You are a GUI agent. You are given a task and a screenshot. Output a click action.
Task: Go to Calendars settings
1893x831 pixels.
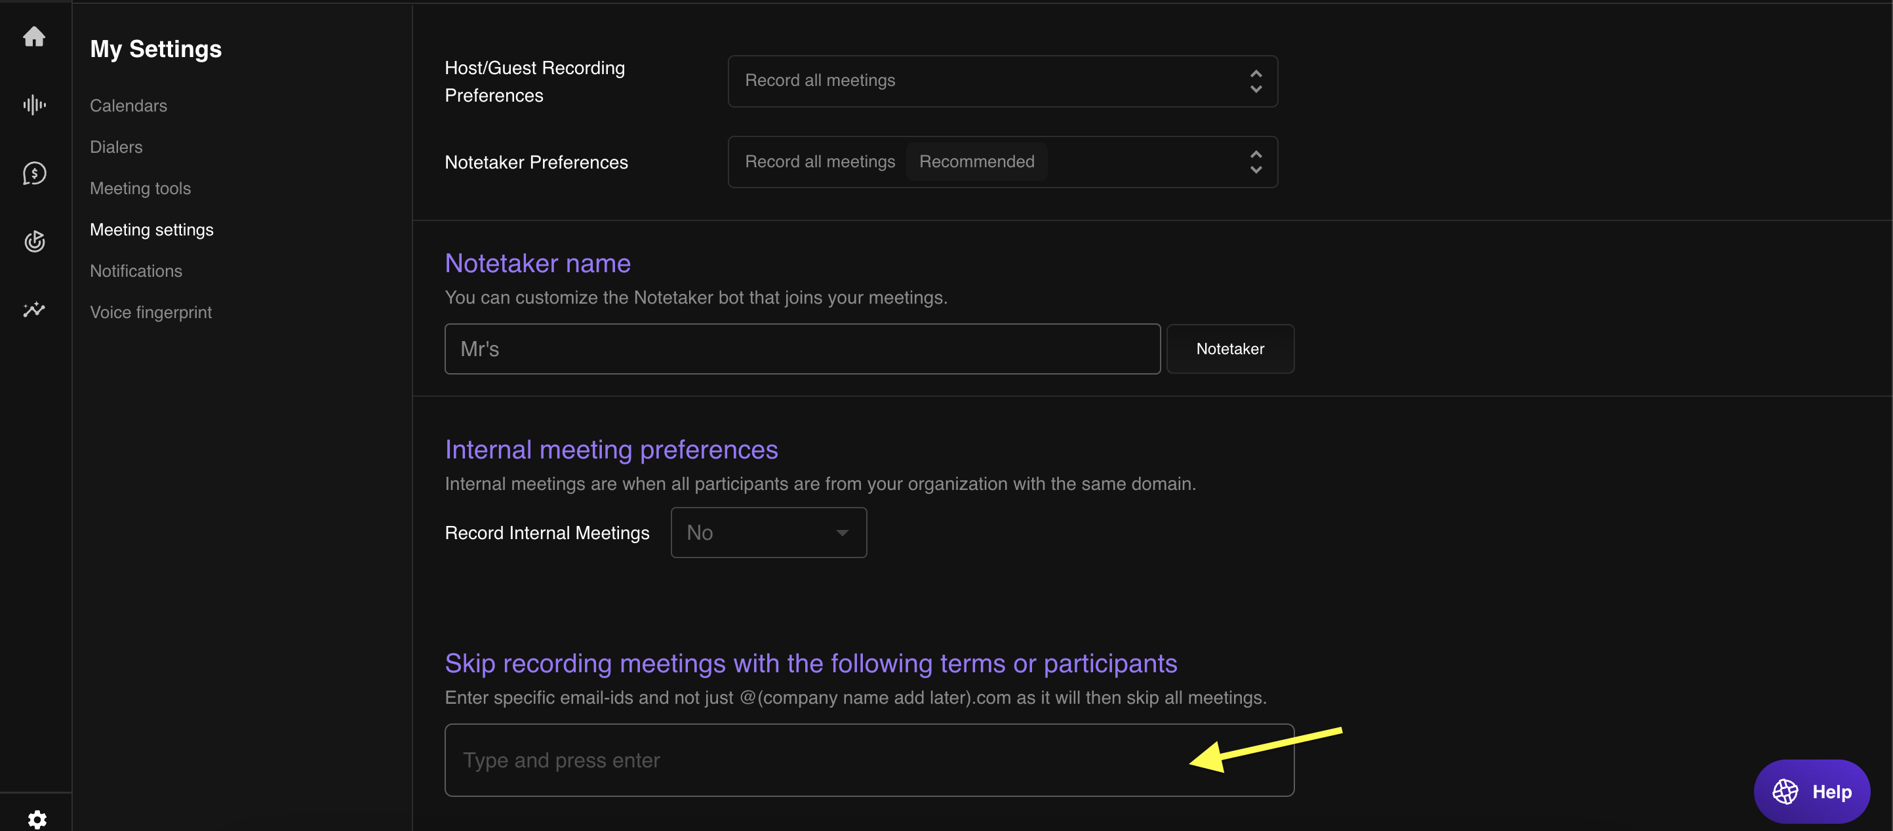pos(128,106)
